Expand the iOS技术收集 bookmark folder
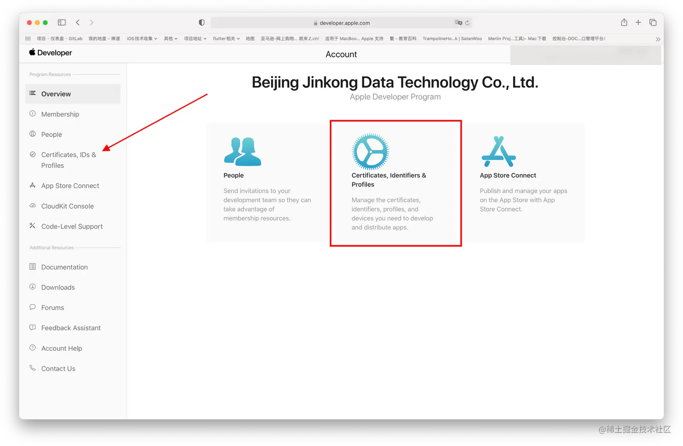The width and height of the screenshot is (683, 446). [142, 39]
